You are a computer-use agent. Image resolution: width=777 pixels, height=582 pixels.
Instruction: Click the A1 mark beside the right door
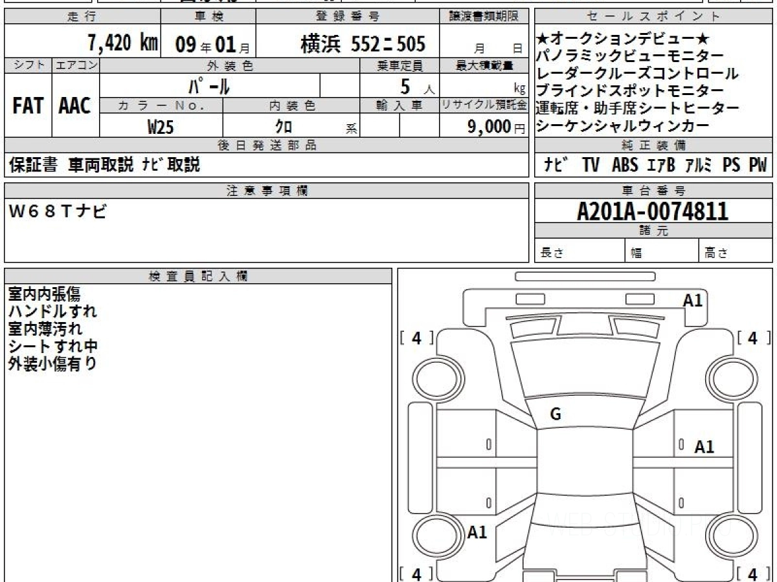click(x=704, y=446)
